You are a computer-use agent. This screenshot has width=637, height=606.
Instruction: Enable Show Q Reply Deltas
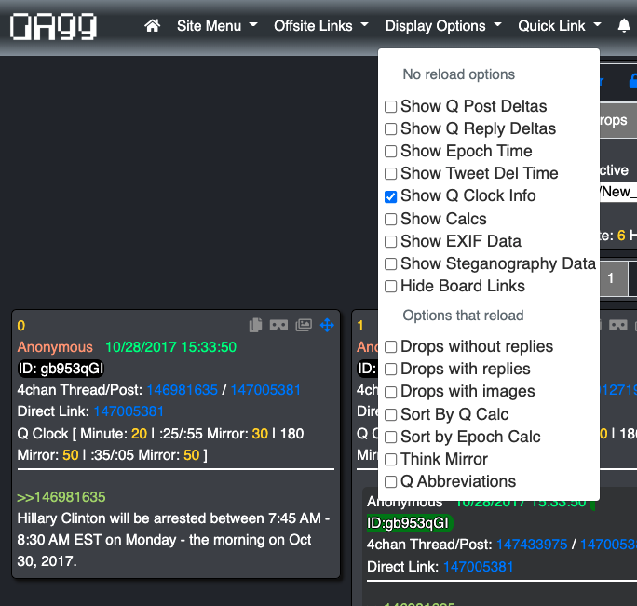(391, 128)
